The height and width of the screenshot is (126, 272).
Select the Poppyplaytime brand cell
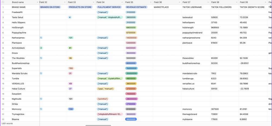pos(25,33)
